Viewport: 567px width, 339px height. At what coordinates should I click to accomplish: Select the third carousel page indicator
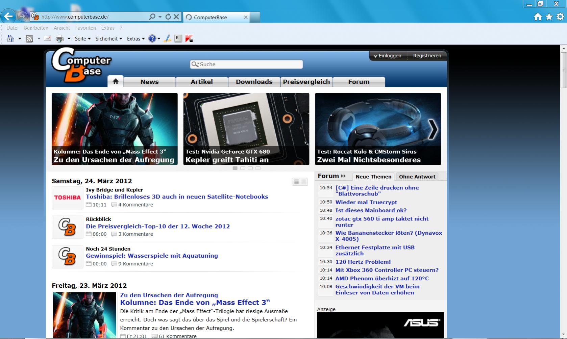(250, 168)
